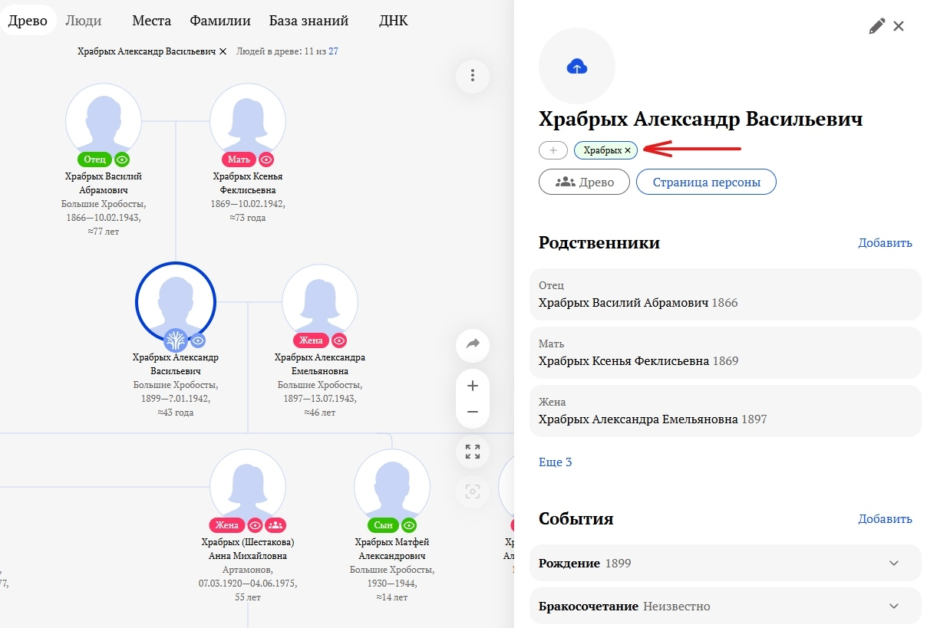Click the pencil edit icon in person panel
The height and width of the screenshot is (628, 927).
[x=876, y=27]
